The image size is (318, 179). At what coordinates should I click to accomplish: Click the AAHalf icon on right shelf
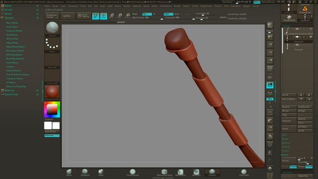(x=270, y=61)
